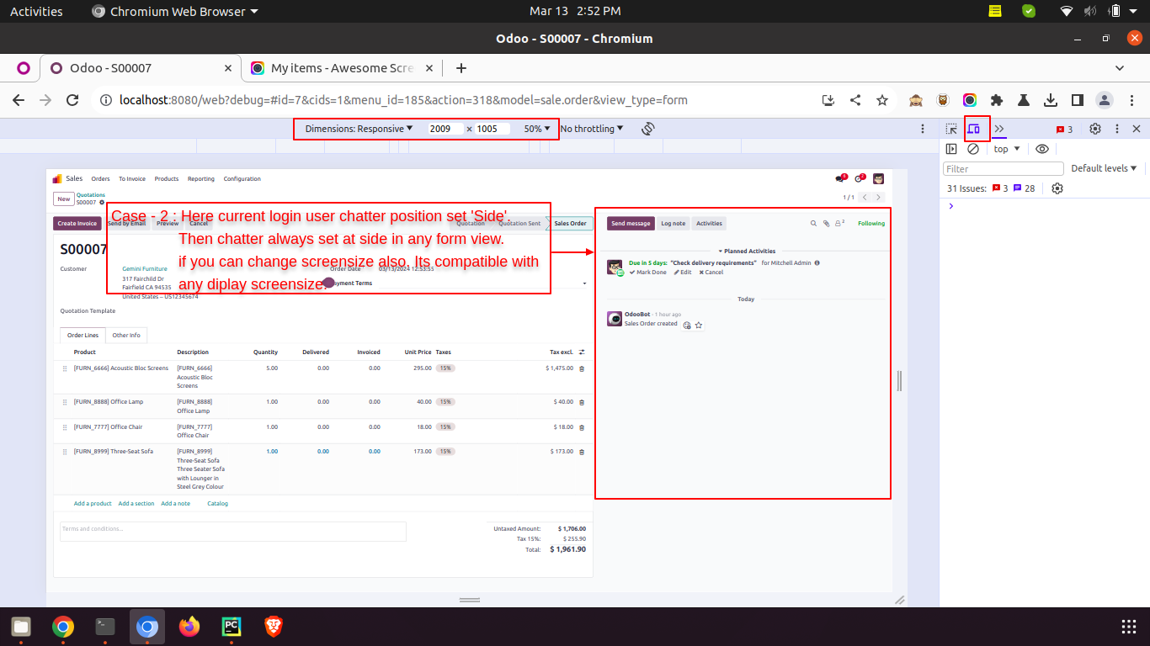Click the Send message button in chatter
Screen dimensions: 1150x646
coord(631,224)
